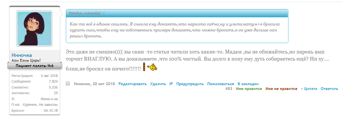Screen dimensions: 352x116
Task: Open the IP link for this post
Action: 171,84
